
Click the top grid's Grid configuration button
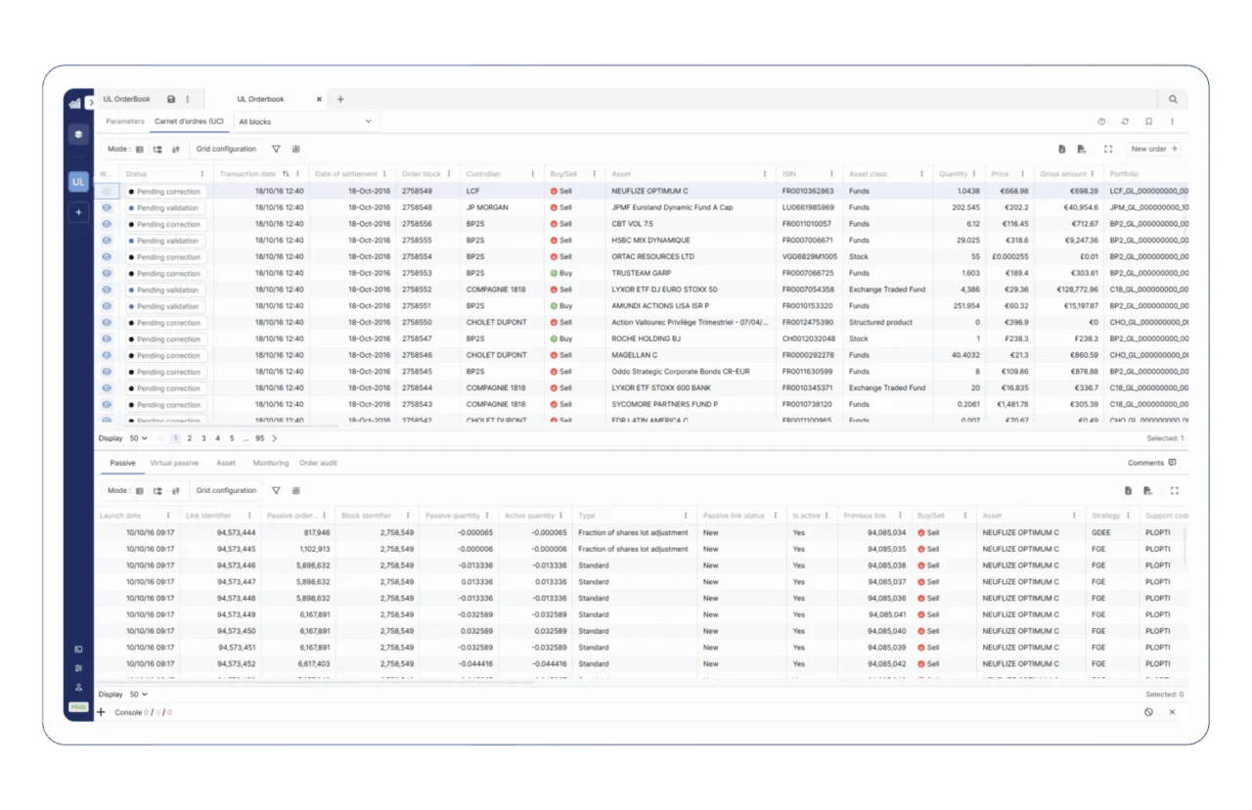coord(226,150)
